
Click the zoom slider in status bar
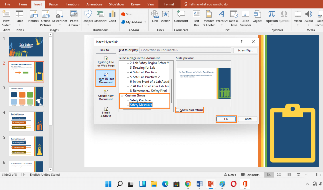coord(317,175)
